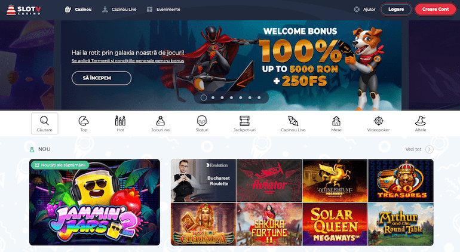
Task: Click the SlotV Casino logo
Action: pyautogui.click(x=23, y=10)
